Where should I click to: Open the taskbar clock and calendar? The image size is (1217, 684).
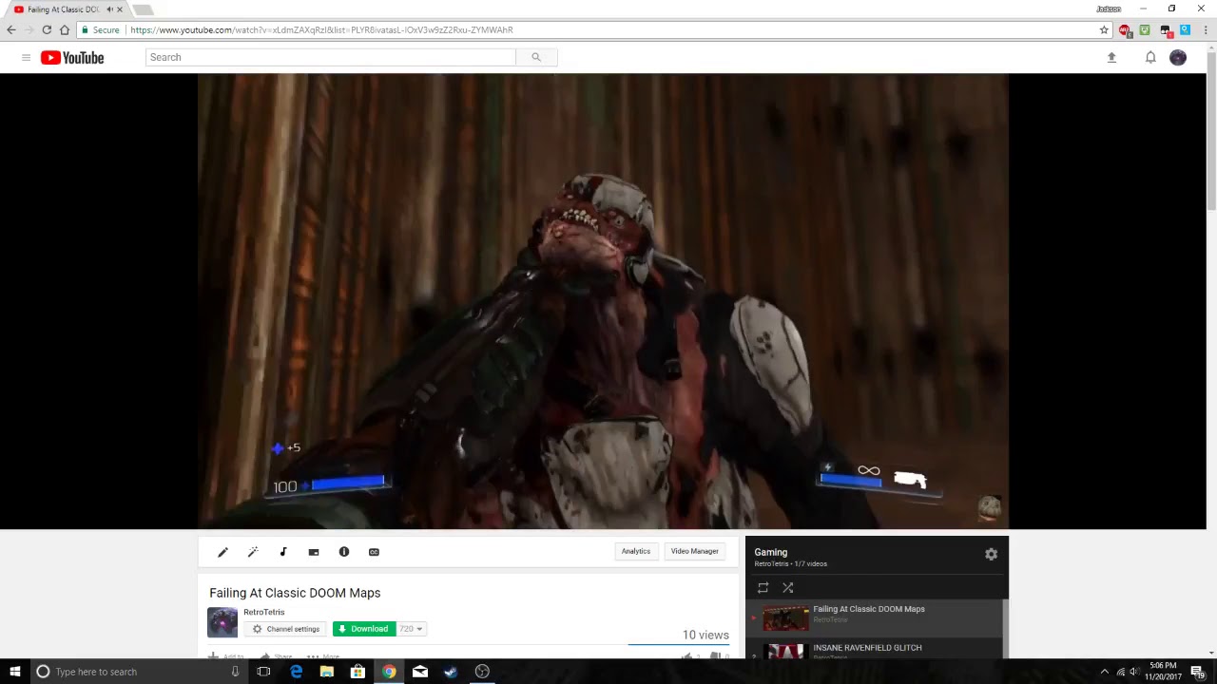1162,672
